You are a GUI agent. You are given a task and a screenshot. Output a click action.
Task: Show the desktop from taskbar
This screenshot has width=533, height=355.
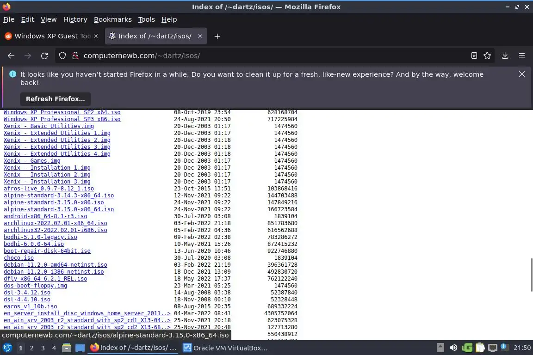tap(80, 348)
